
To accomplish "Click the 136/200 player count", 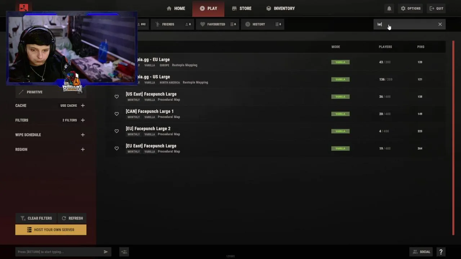I will 385,79.
